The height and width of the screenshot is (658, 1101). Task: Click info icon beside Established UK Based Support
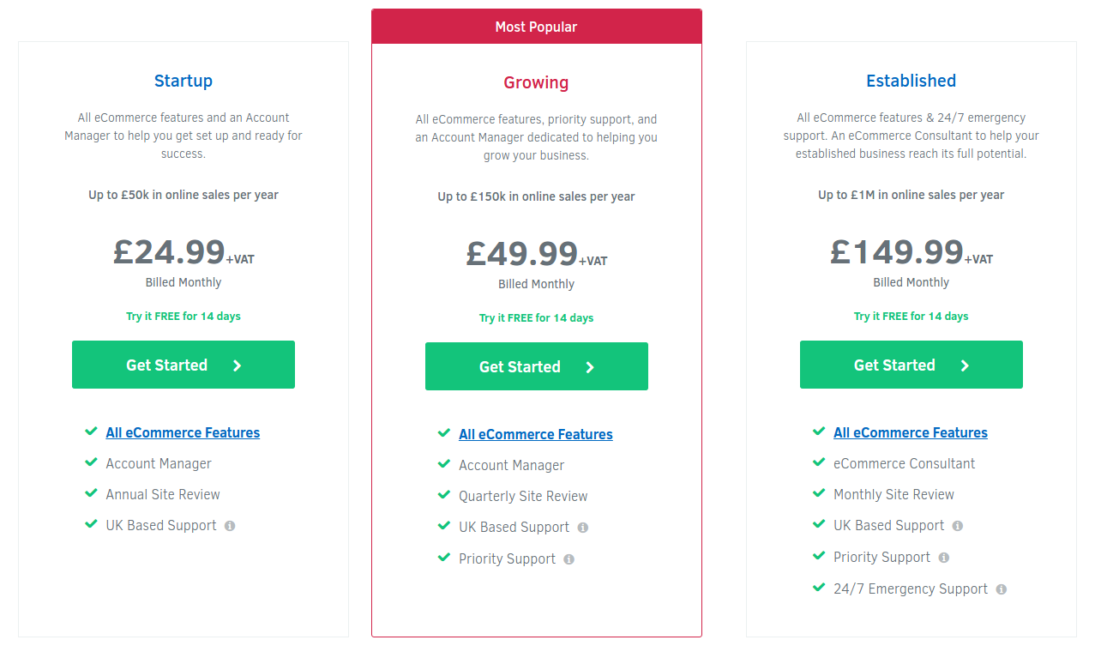click(x=958, y=526)
